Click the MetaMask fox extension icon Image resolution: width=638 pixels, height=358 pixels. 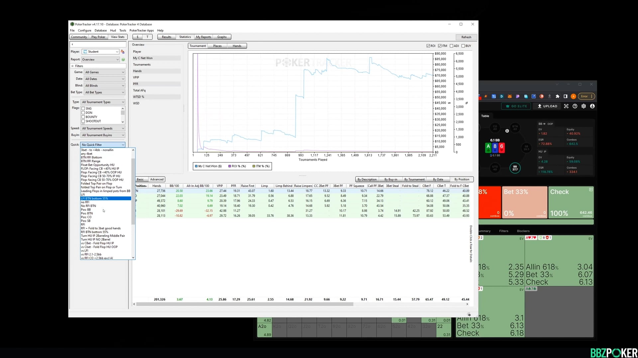(510, 96)
